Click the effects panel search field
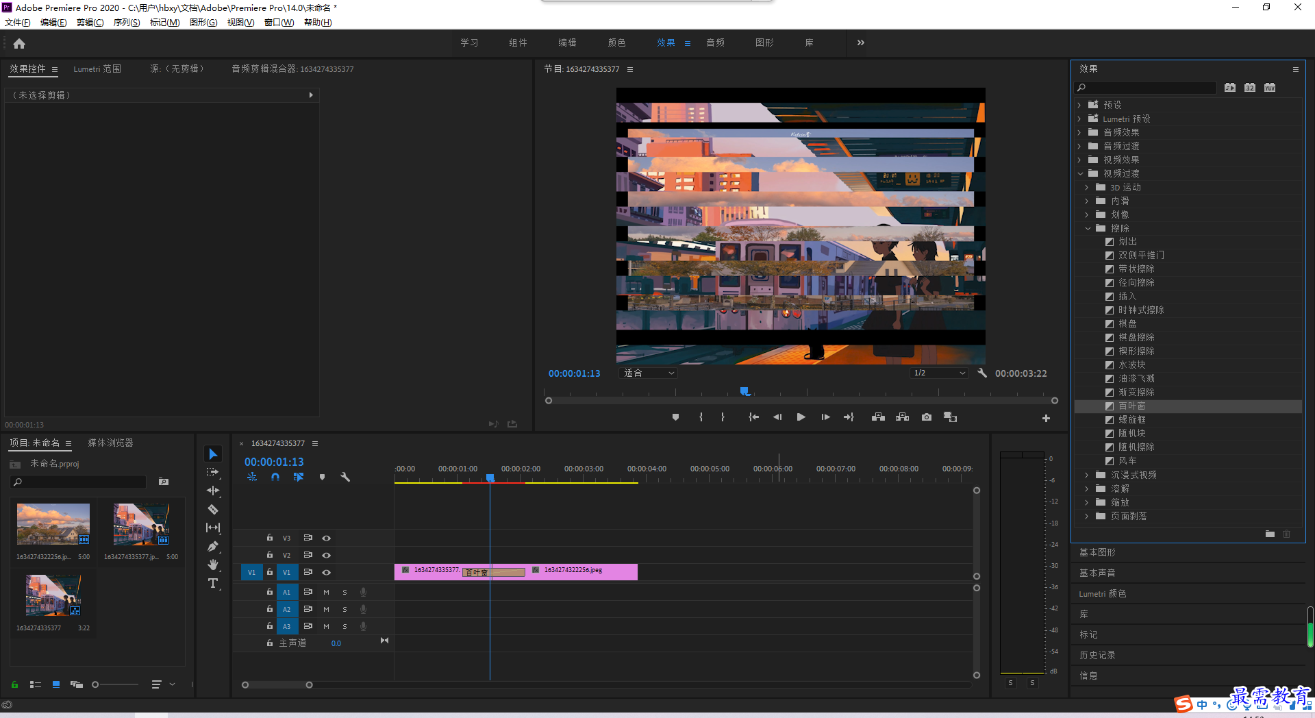The image size is (1315, 718). pos(1146,88)
